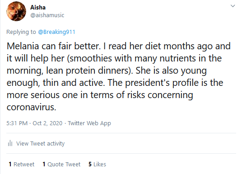The width and height of the screenshot is (242, 174).
Task: Click the tweet sentence about president's profile
Action: point(115,95)
